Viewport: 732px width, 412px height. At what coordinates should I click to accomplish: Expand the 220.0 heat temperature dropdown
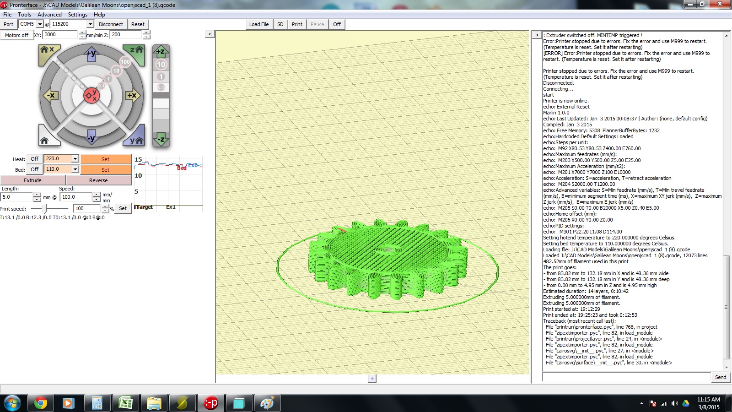click(x=75, y=159)
